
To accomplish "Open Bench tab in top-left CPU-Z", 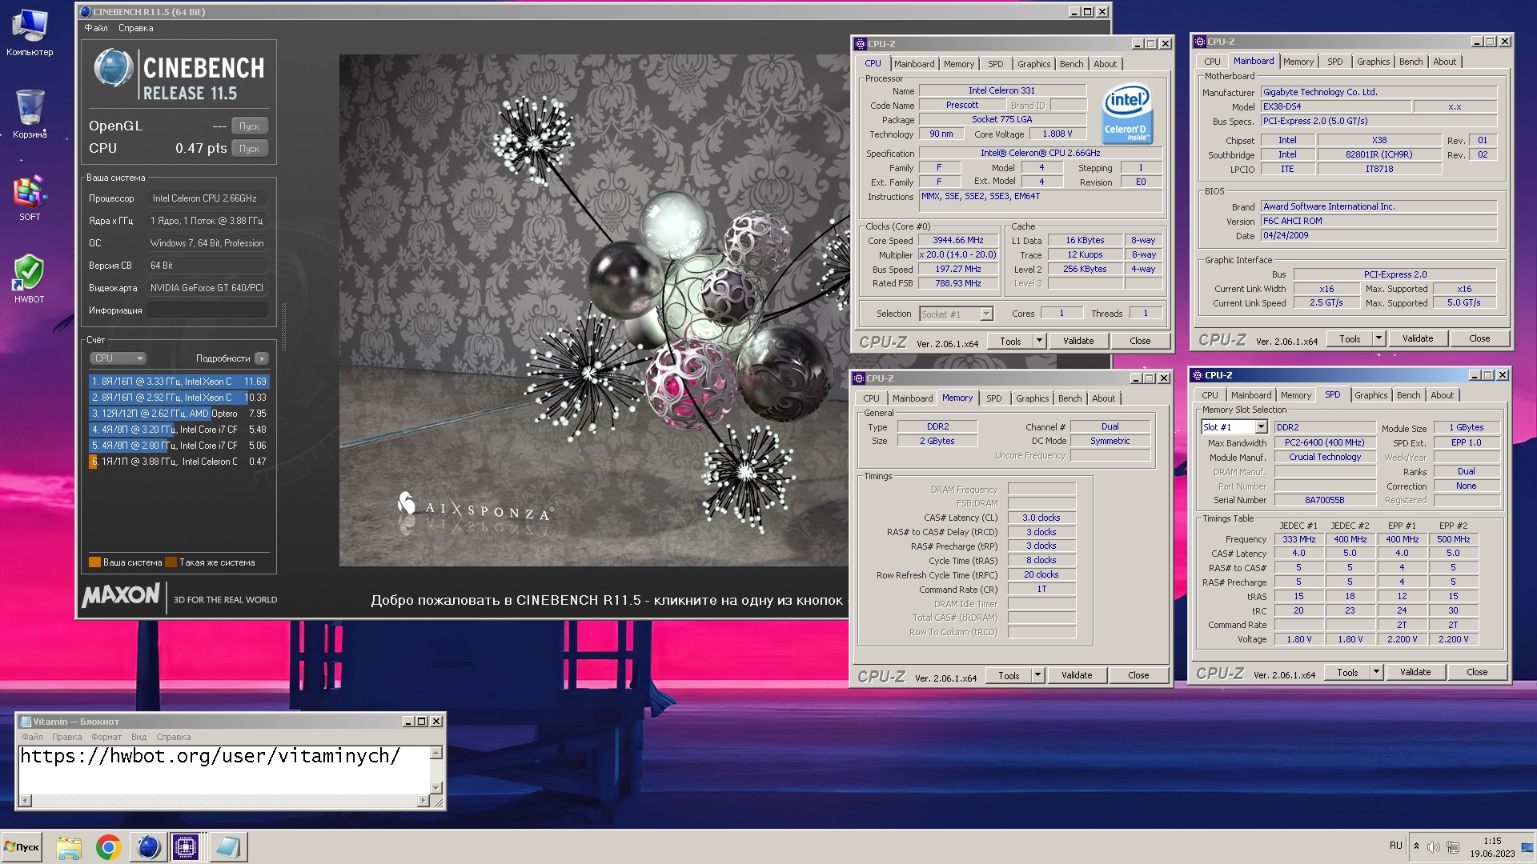I will click(1071, 64).
